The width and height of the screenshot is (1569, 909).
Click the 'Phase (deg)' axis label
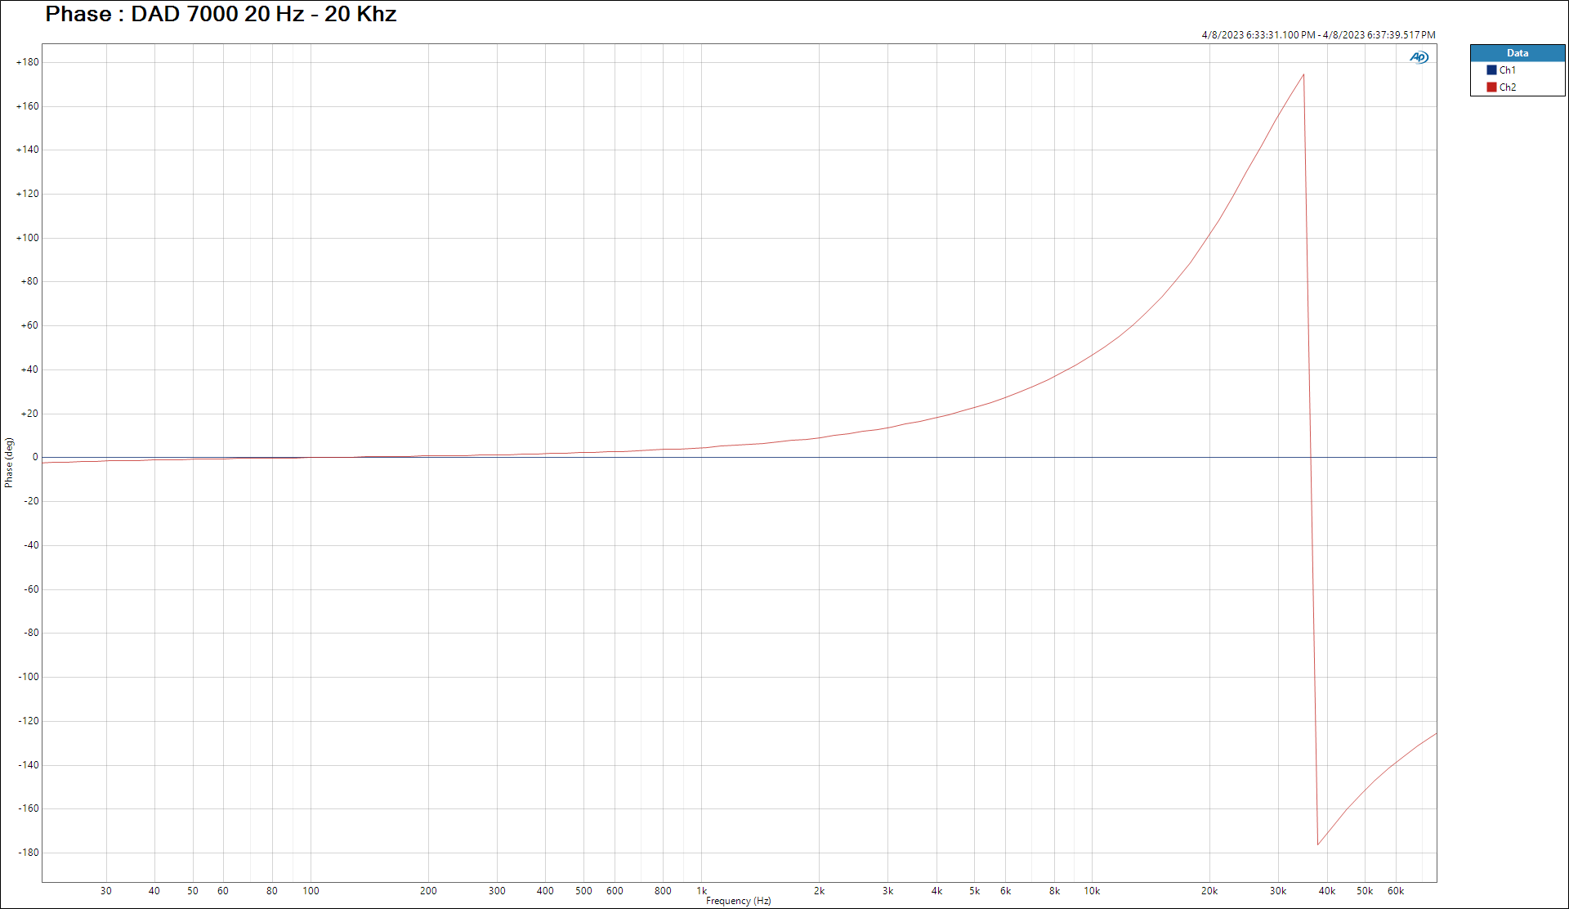[x=9, y=463]
